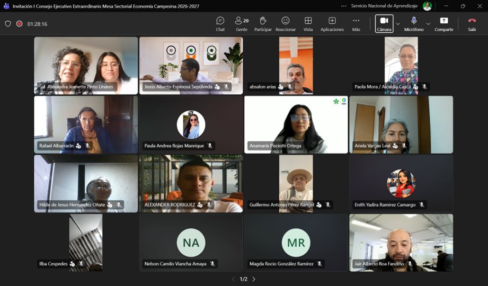Click muted mic icon for Nelson Camilo Viancha
The image size is (488, 286).
212,264
